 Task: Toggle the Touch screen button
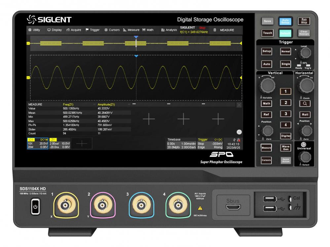tap(267, 33)
